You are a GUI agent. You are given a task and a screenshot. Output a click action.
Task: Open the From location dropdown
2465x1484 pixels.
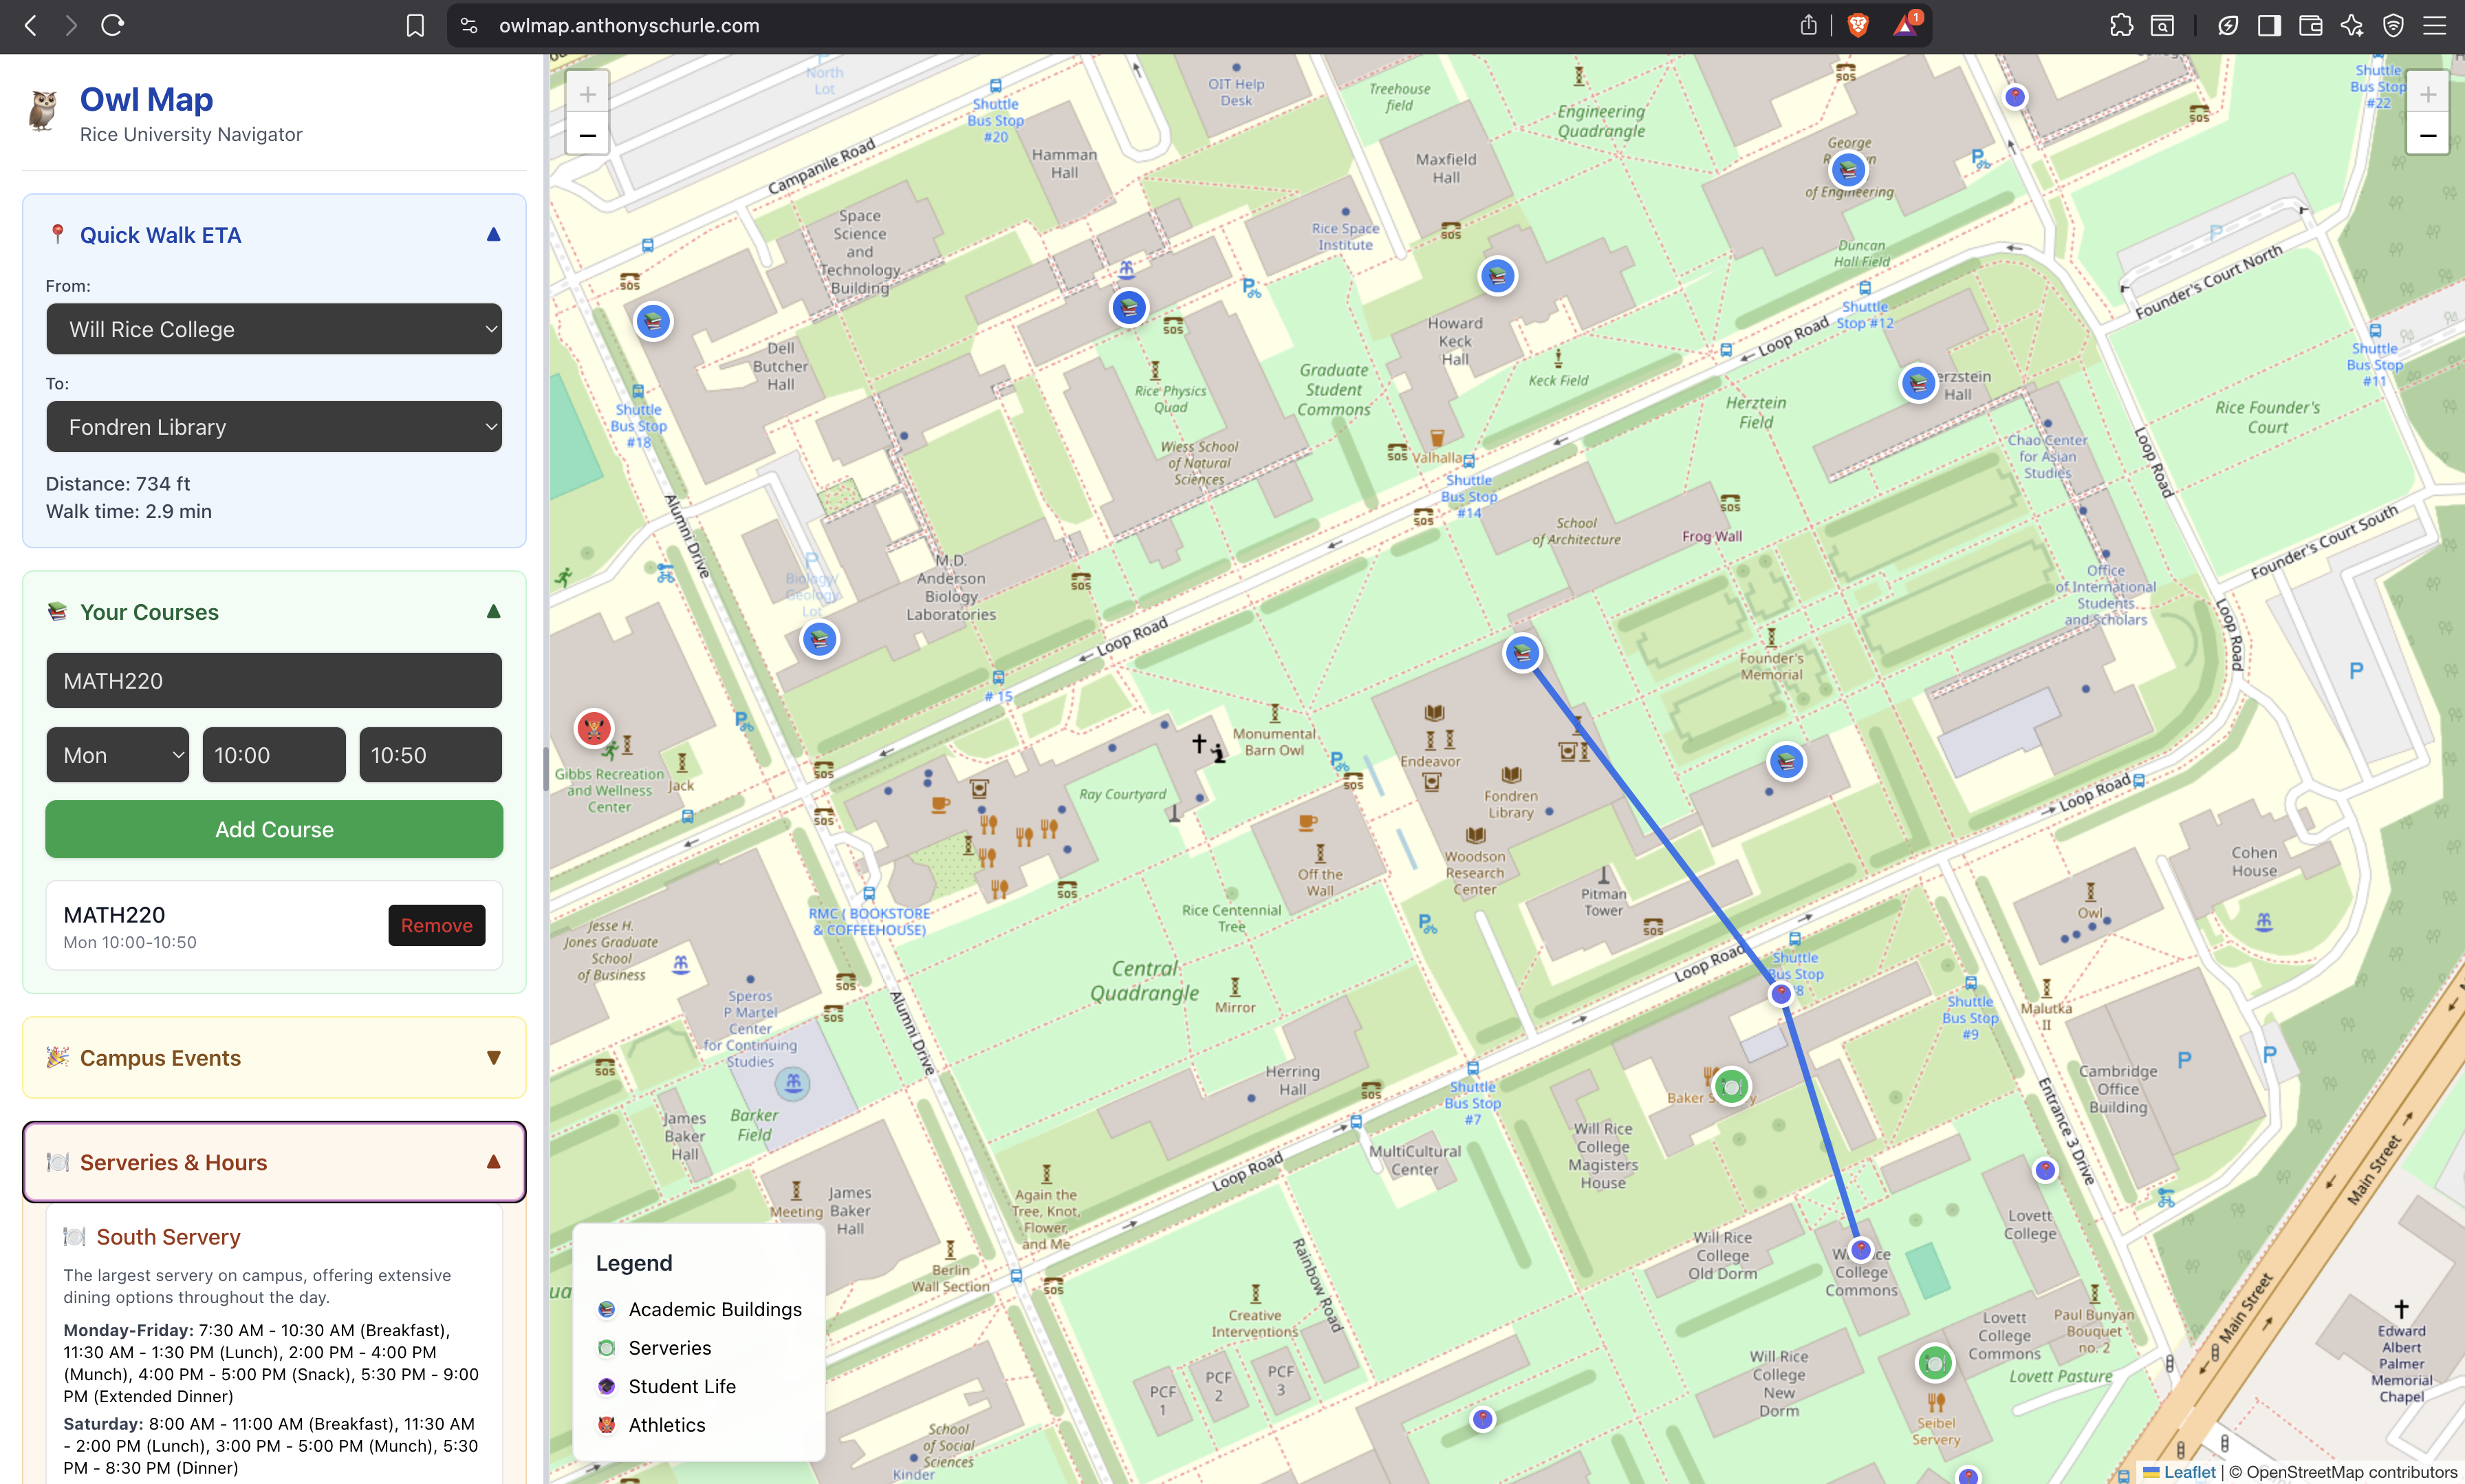(274, 329)
